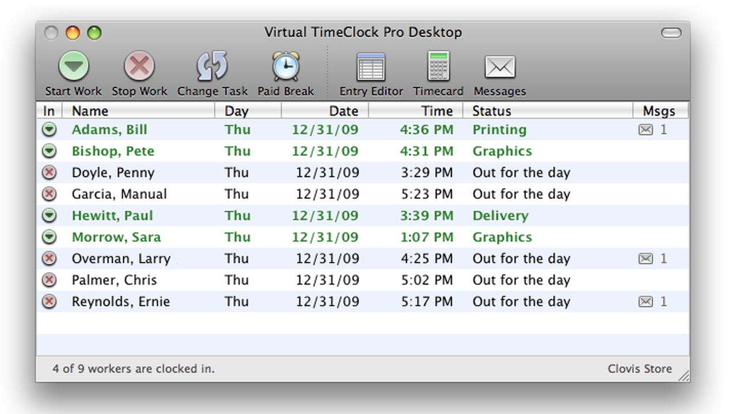Image resolution: width=737 pixels, height=414 pixels.
Task: Click Clovis Store label in status bar
Action: point(640,369)
